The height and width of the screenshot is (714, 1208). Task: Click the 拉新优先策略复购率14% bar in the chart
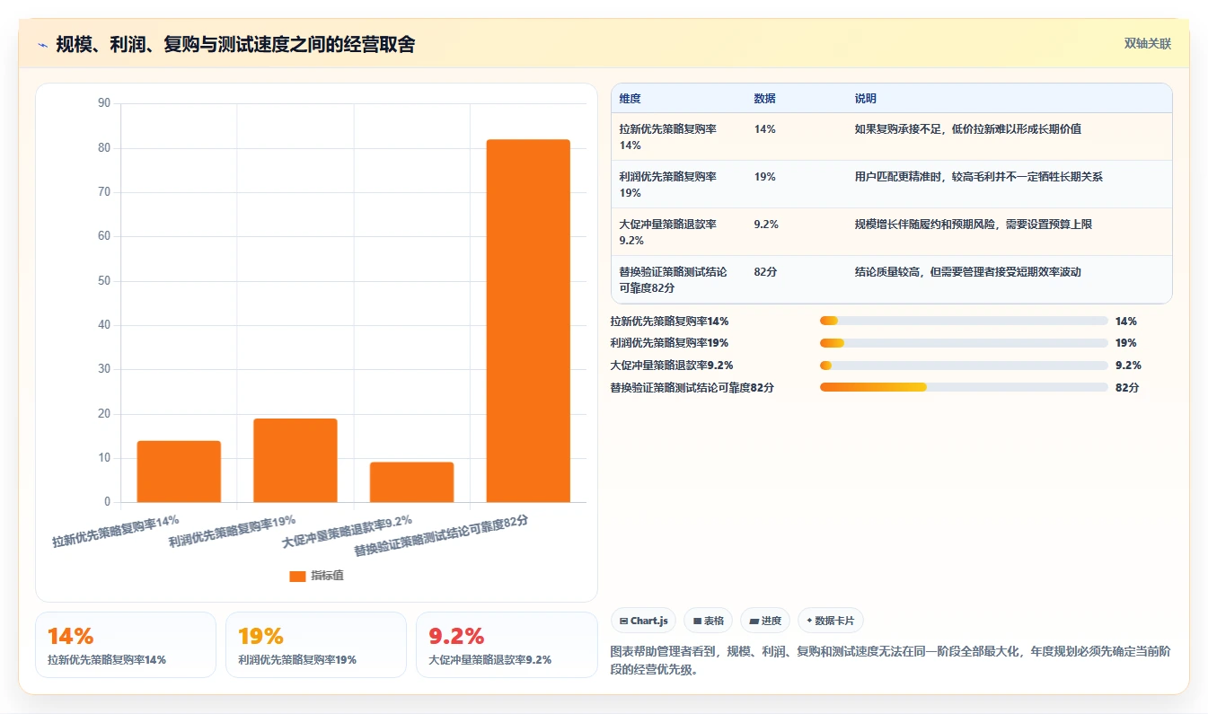pos(179,472)
